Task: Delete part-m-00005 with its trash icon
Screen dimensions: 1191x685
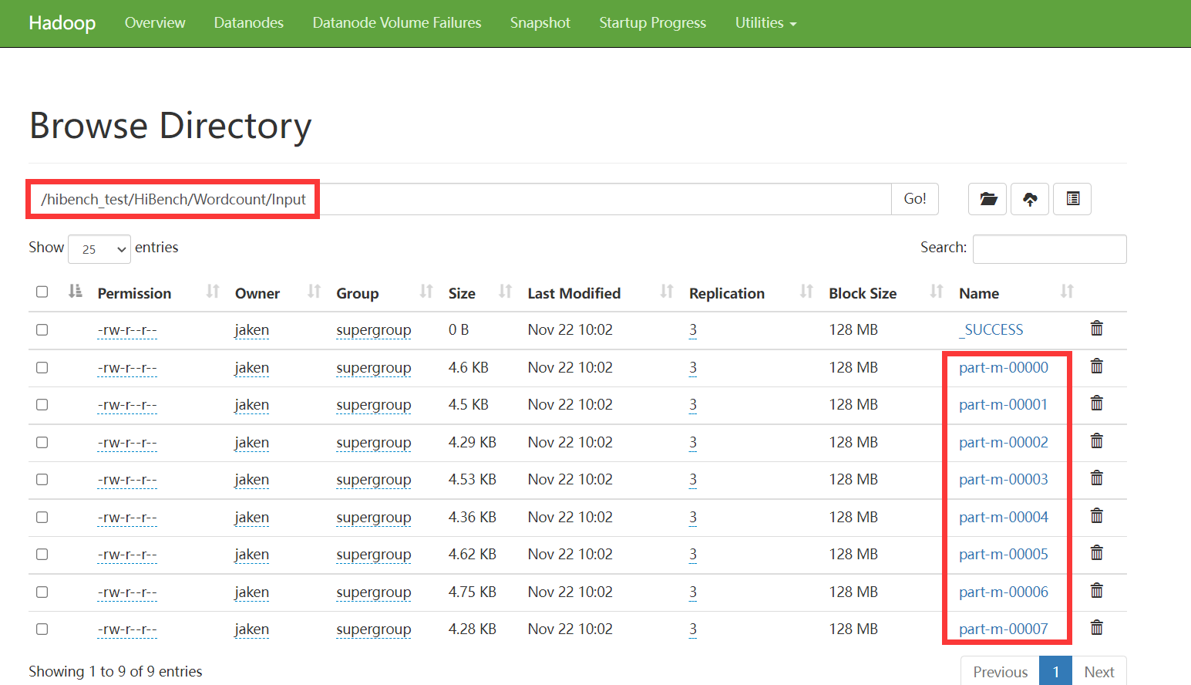Action: tap(1096, 553)
